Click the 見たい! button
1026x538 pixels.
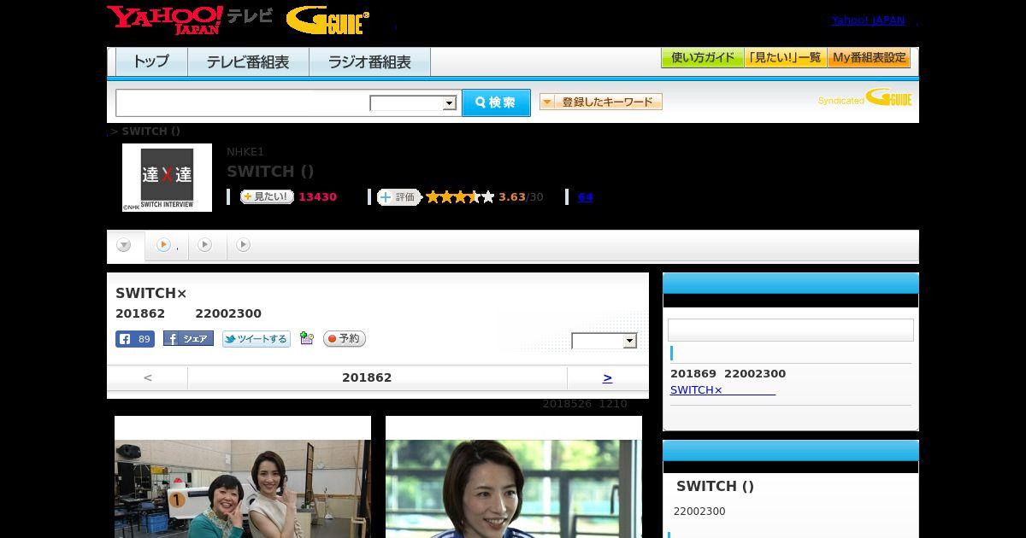(x=267, y=197)
